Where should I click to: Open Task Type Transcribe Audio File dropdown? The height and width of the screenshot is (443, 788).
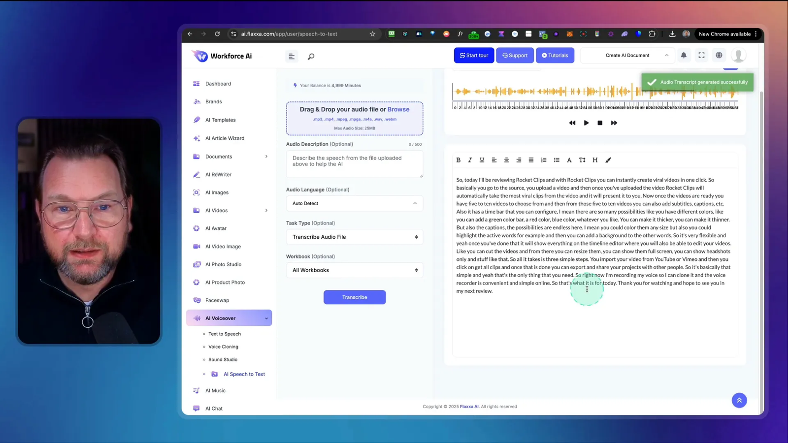[355, 237]
